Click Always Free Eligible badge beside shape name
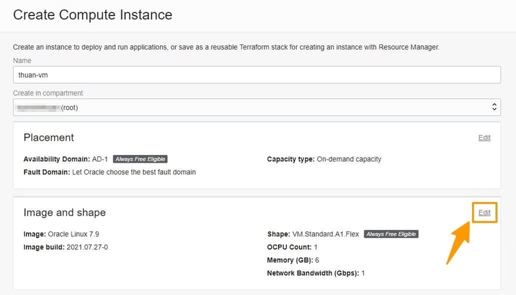 391,234
